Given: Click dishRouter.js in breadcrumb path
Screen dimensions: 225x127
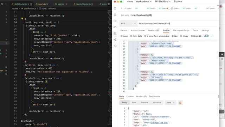Looking at the screenshot, I should tap(29, 8).
